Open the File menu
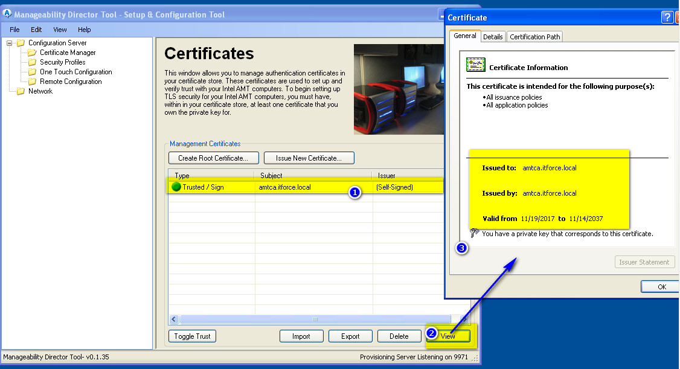The width and height of the screenshot is (680, 369). (x=14, y=30)
